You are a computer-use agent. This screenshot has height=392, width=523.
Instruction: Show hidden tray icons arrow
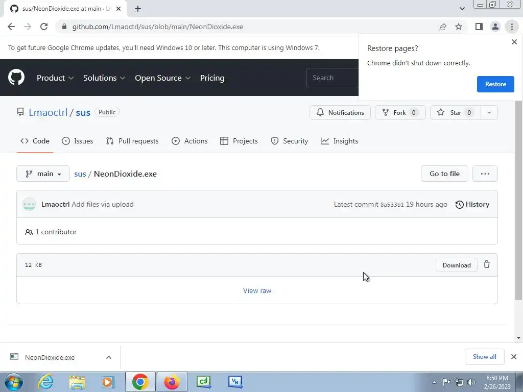(x=434, y=382)
